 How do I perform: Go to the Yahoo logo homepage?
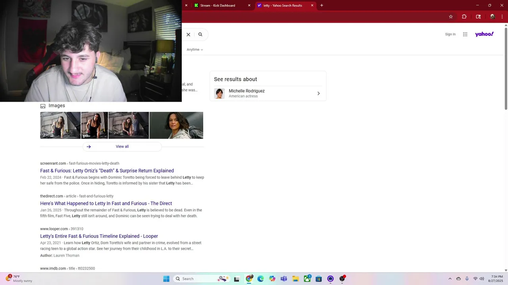tap(484, 34)
